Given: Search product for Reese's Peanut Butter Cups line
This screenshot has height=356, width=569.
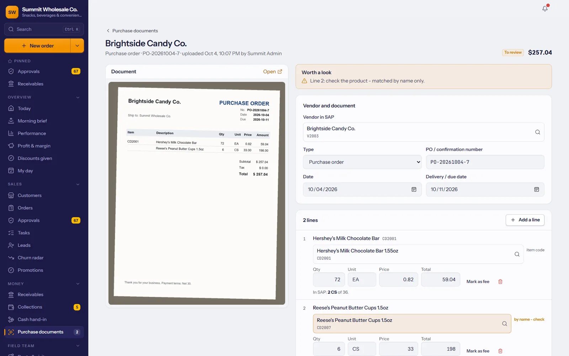Looking at the screenshot, I should pyautogui.click(x=505, y=324).
